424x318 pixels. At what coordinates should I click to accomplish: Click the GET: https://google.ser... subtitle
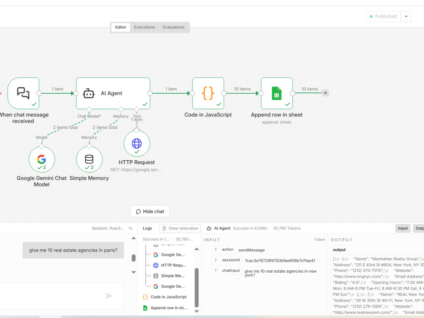coord(136,170)
